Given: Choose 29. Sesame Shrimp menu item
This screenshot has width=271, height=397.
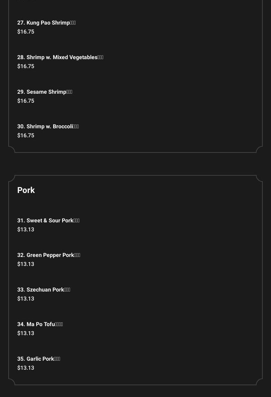Looking at the screenshot, I should point(45,92).
